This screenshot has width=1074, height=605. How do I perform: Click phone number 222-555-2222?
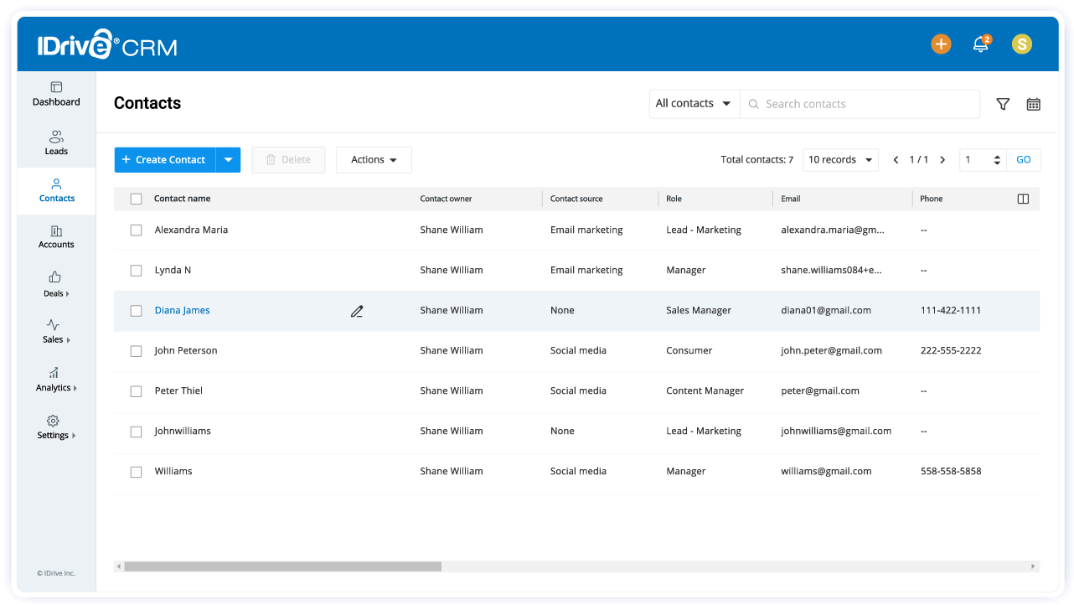(x=951, y=350)
